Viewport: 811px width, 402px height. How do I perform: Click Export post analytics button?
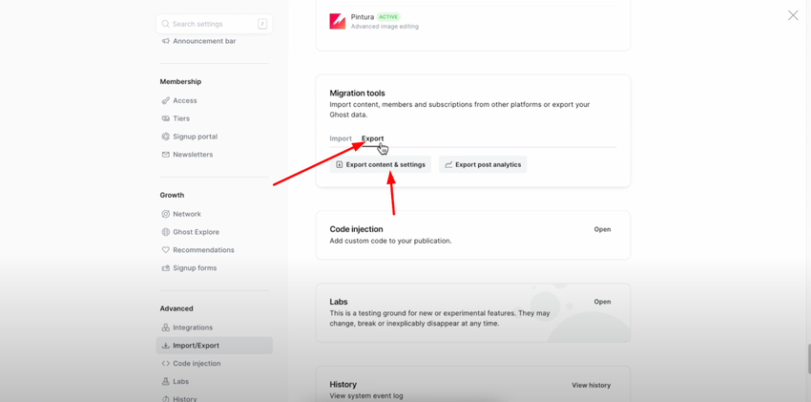tap(483, 164)
